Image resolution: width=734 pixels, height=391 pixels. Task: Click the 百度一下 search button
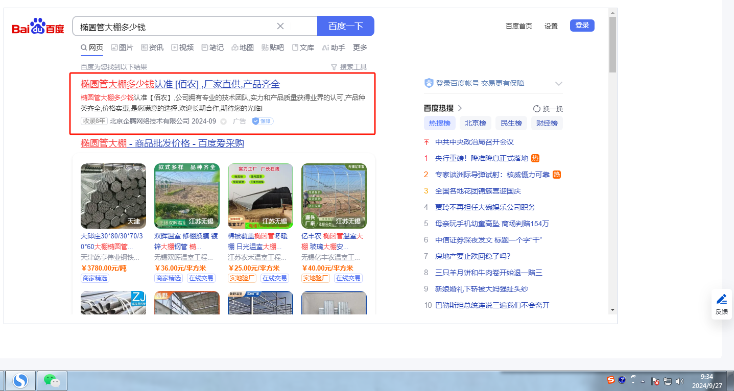coord(346,26)
